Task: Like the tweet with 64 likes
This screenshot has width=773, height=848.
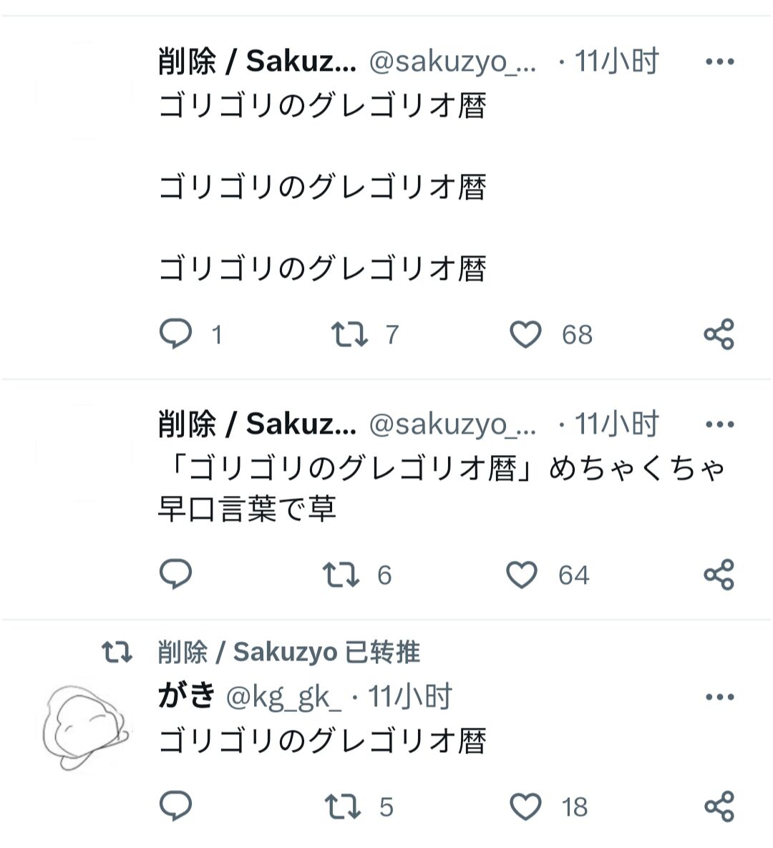Action: click(x=522, y=575)
